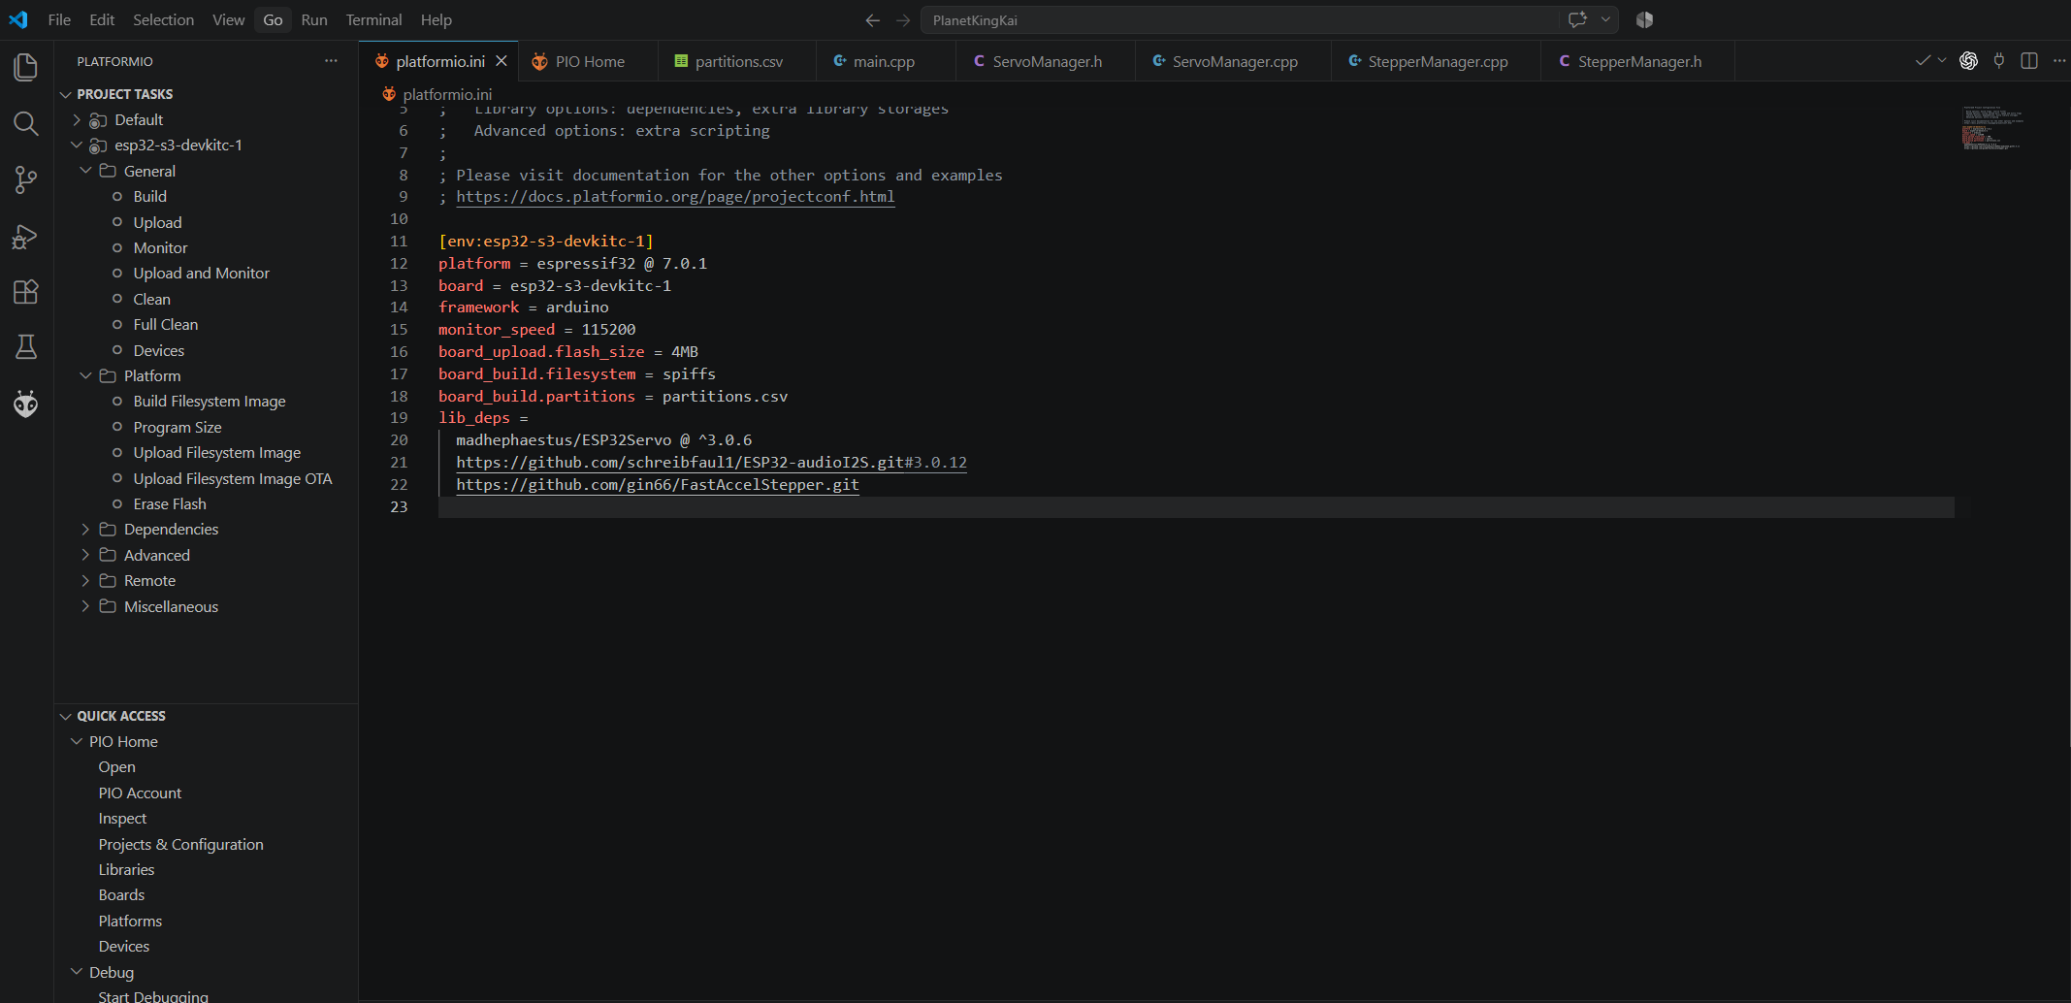Screen dimensions: 2071x1003
Task: Run the Build task
Action: 149,196
